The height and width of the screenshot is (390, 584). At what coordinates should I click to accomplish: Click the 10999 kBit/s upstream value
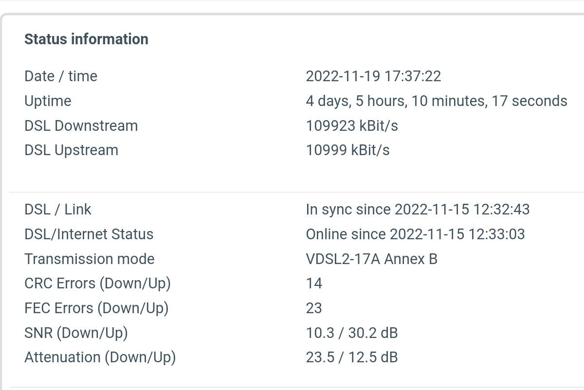pyautogui.click(x=347, y=151)
